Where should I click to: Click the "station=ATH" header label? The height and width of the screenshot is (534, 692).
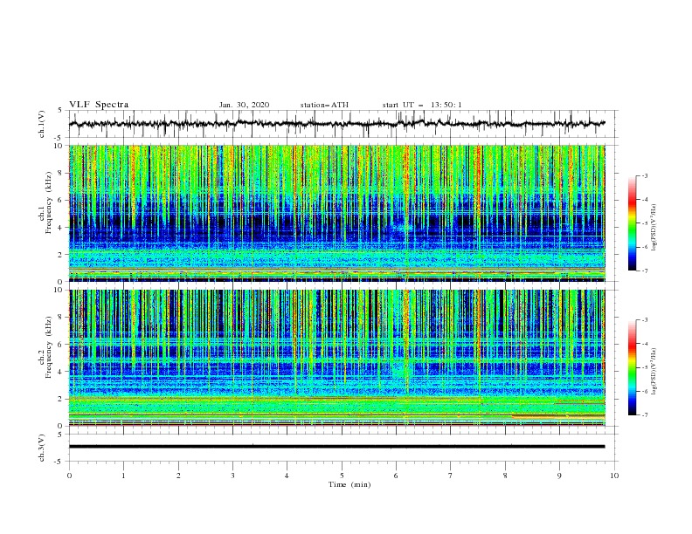(x=324, y=105)
